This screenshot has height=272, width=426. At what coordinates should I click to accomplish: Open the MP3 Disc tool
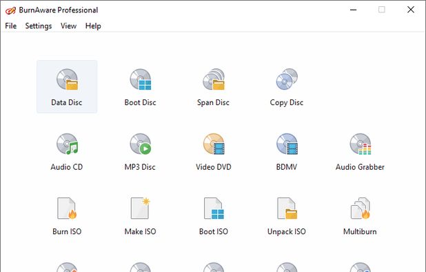point(140,151)
